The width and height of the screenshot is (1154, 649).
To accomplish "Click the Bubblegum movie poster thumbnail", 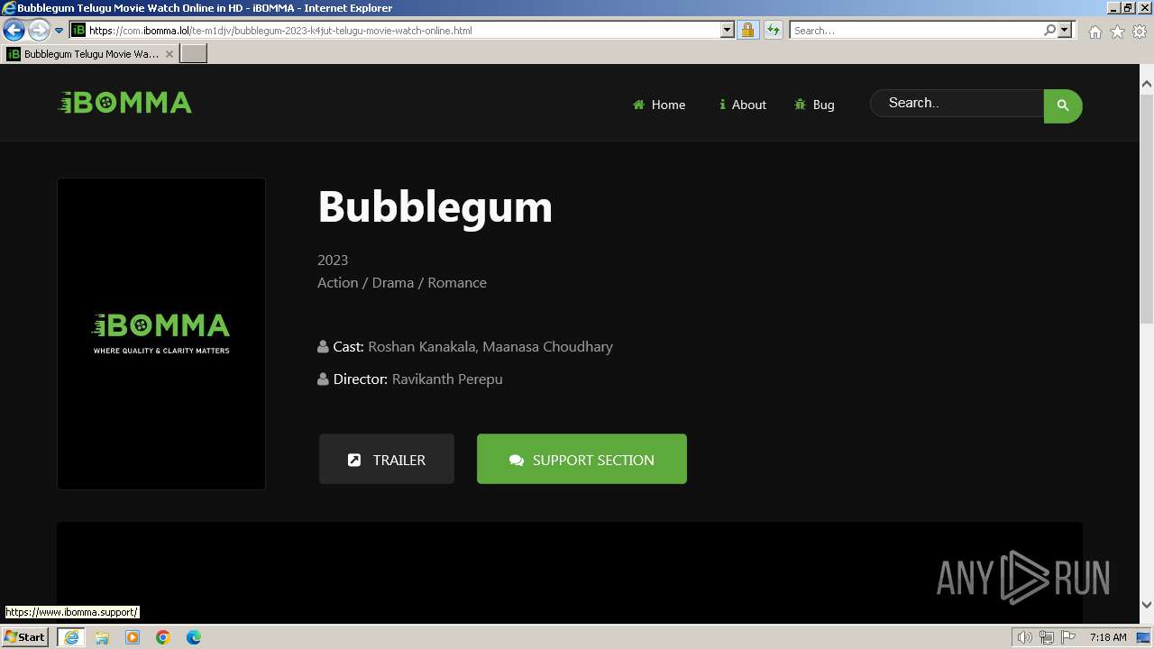I will (x=161, y=334).
